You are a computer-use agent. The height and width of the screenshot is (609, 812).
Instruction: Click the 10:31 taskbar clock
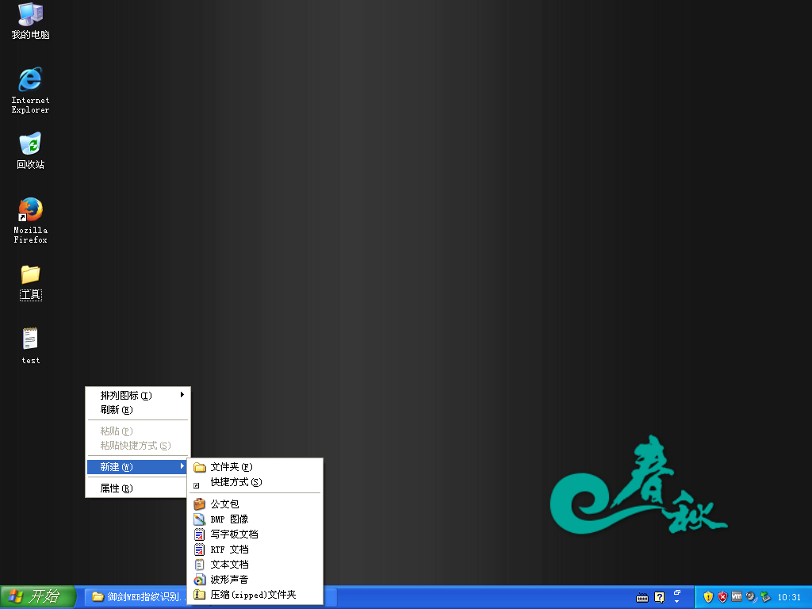click(x=789, y=597)
